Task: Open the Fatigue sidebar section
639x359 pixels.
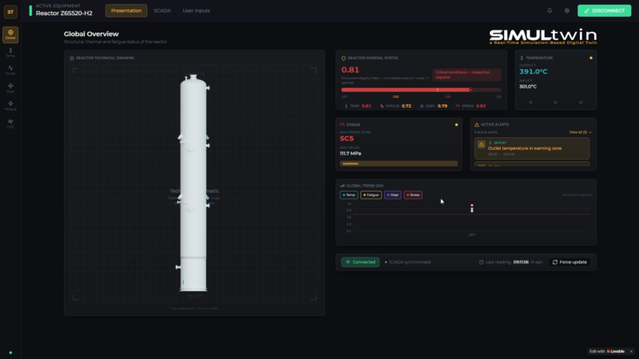Action: 10,105
